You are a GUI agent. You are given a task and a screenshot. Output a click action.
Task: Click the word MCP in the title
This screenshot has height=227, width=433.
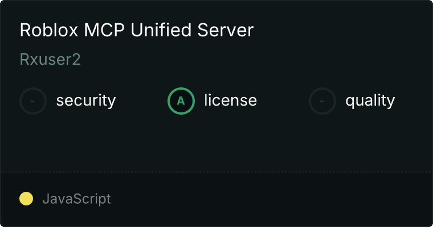click(104, 30)
